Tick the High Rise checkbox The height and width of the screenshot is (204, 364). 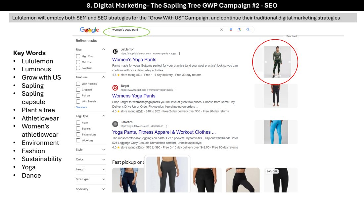78,56
